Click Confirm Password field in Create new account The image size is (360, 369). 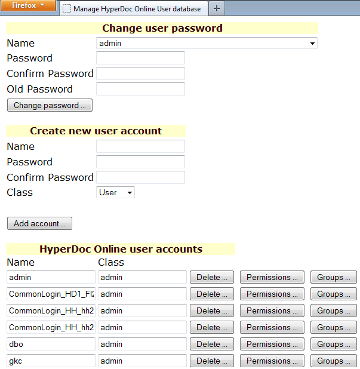140,177
